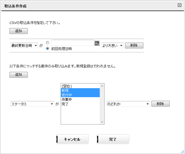Image resolution: width=185 pixels, height=154 pixels.
Task: Open the より大きい comparison dropdown
Action: click(112, 45)
